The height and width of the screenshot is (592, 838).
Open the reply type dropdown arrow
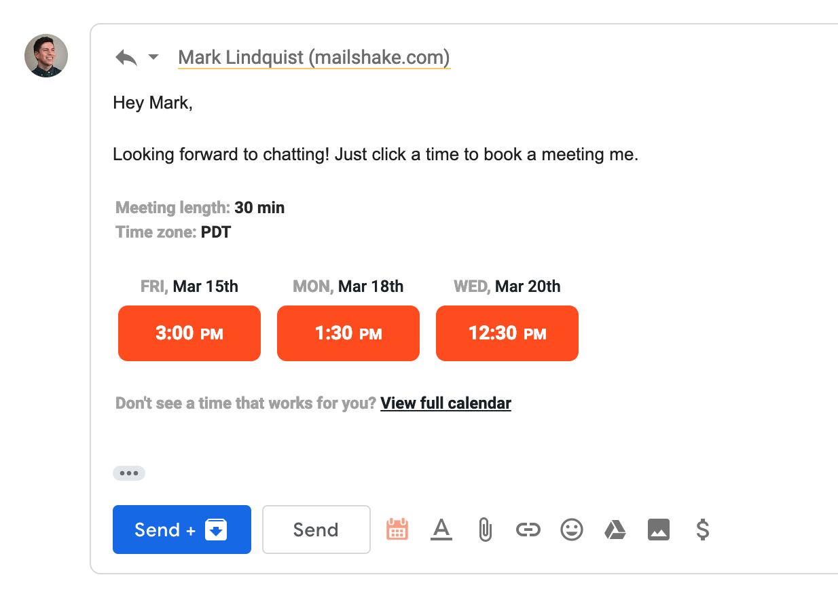(153, 57)
